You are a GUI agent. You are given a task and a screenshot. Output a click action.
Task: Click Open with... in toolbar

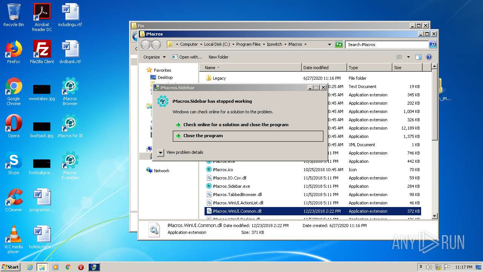187,57
